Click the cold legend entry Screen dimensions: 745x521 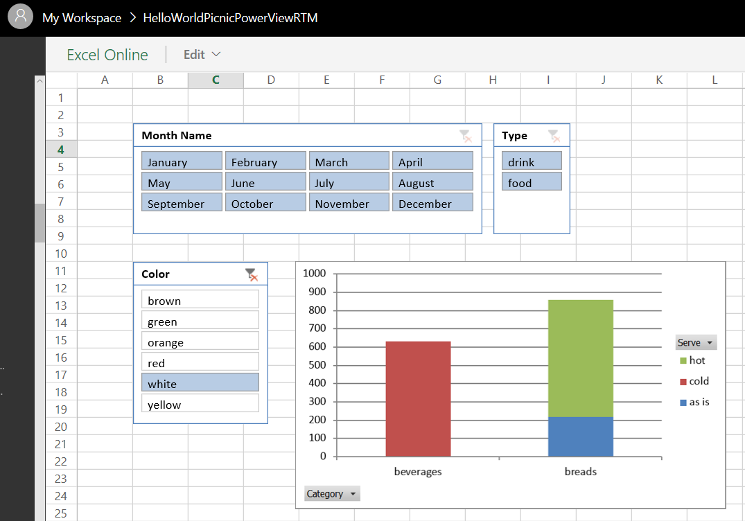click(694, 381)
